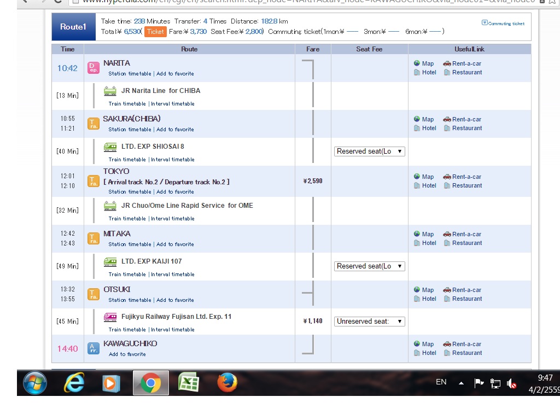Add NARITA to favorite
560x420 pixels.
tap(176, 74)
